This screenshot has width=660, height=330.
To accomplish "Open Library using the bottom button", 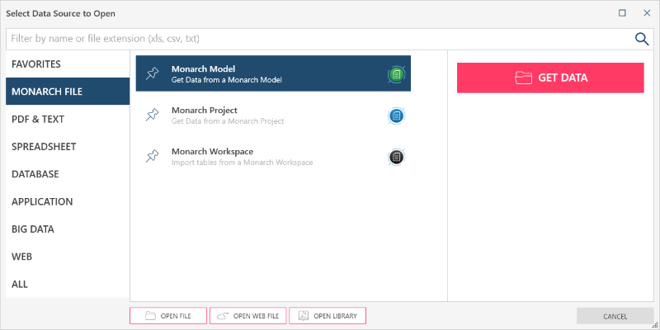I will tap(328, 316).
